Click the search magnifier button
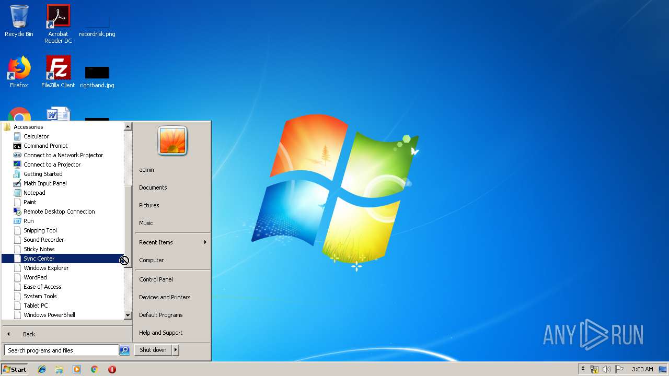Viewport: 669px width, 376px height. [x=124, y=350]
